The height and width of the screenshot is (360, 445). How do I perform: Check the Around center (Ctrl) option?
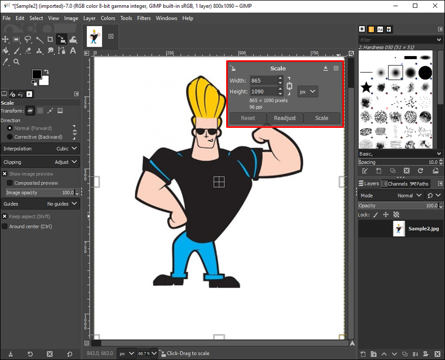pos(5,226)
